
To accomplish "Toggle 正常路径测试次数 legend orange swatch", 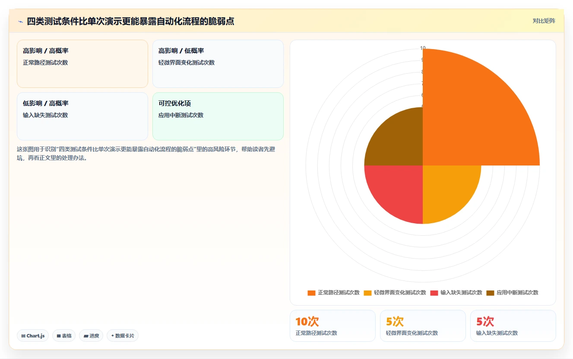I will click(311, 293).
